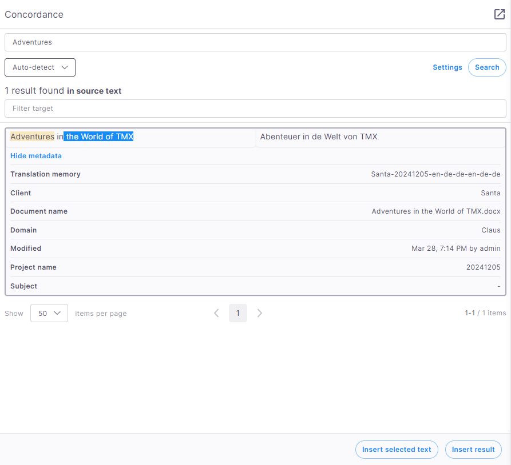Go to the previous results page
The image size is (511, 465).
point(216,313)
